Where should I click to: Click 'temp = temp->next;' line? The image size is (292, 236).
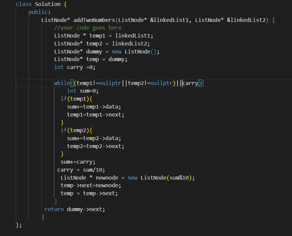(89, 194)
